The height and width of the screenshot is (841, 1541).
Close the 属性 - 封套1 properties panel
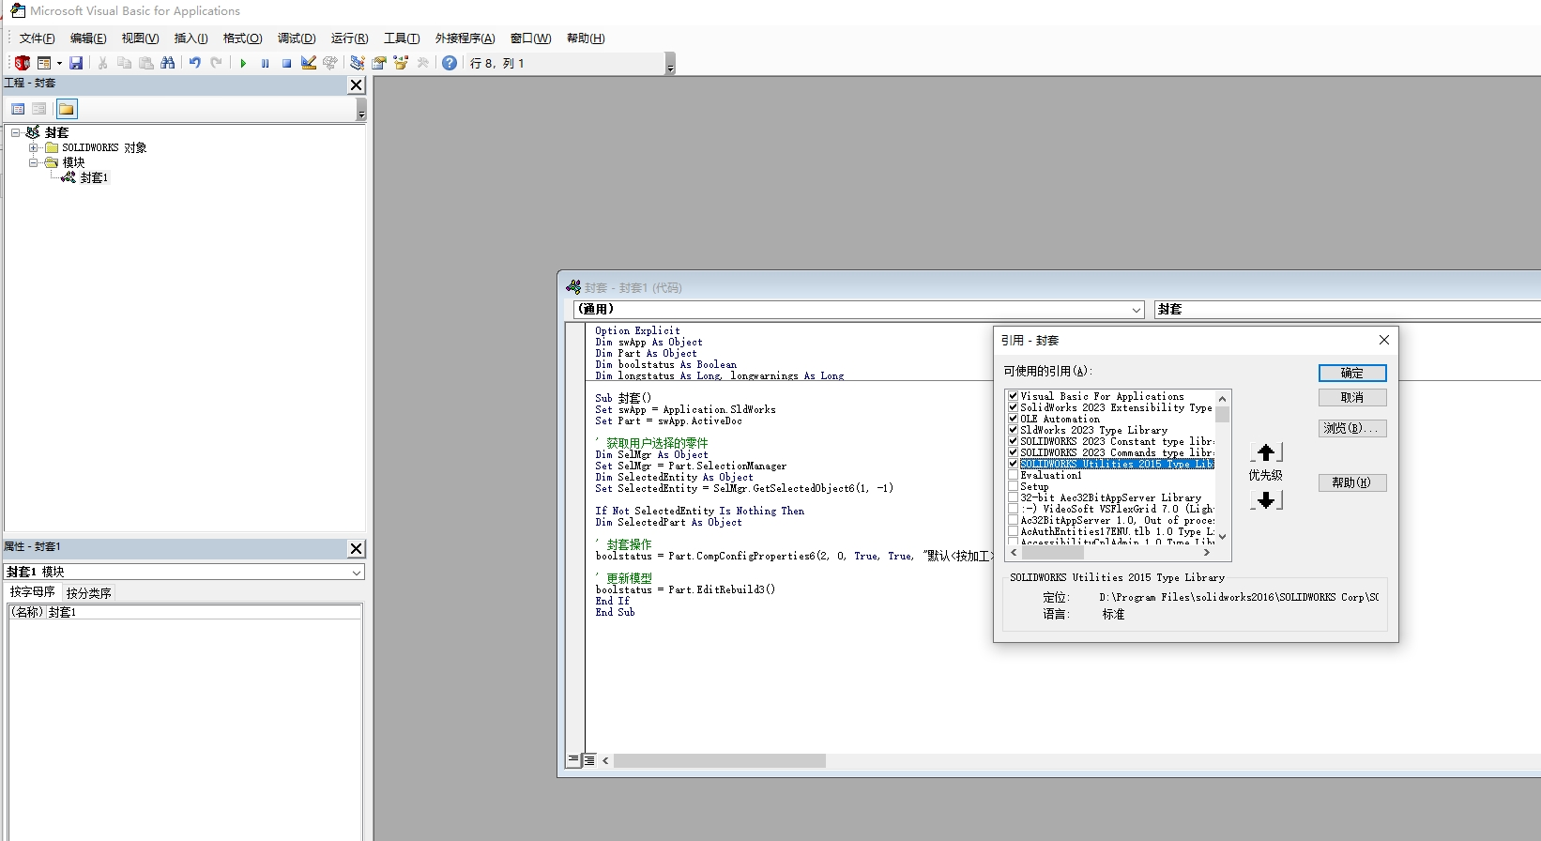(x=356, y=548)
